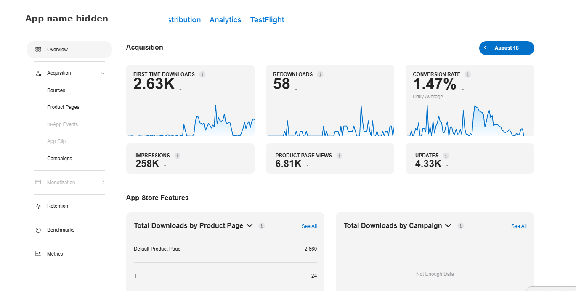
Task: Click the Benchmarks clock icon
Action: (38, 230)
